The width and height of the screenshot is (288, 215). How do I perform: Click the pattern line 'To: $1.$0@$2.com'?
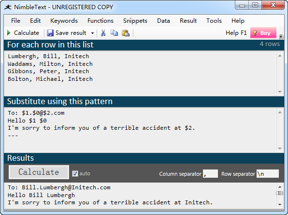(36, 113)
